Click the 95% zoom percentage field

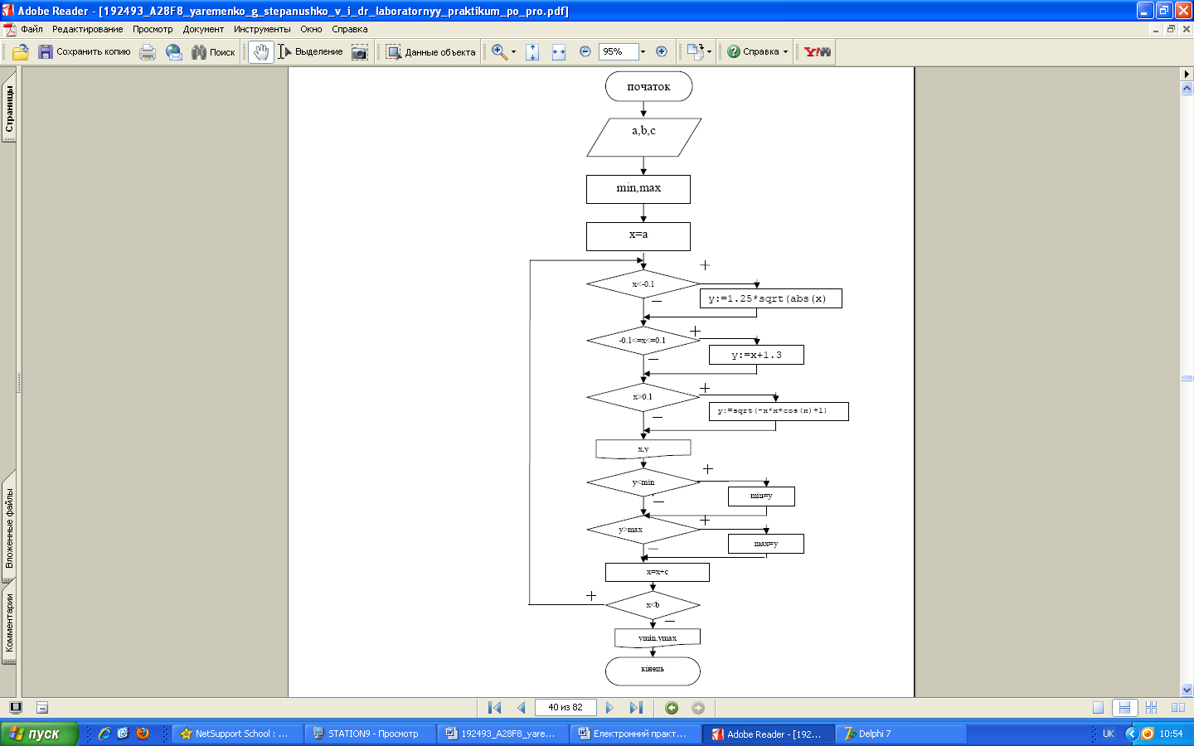pos(619,51)
